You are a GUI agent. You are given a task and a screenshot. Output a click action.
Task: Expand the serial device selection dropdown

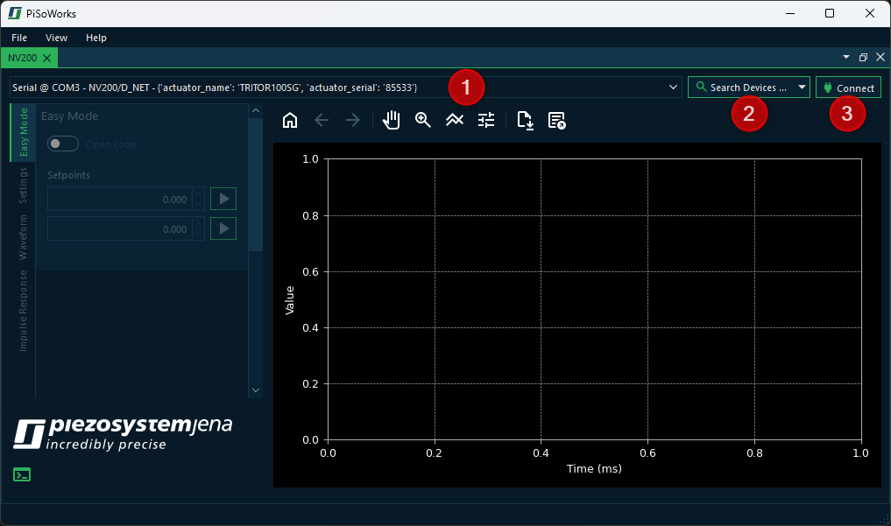coord(673,88)
